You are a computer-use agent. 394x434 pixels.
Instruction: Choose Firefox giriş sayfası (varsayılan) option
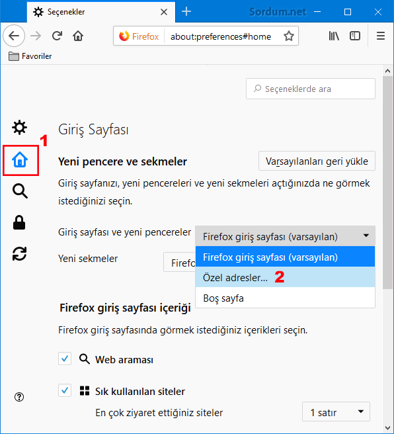pyautogui.click(x=285, y=257)
